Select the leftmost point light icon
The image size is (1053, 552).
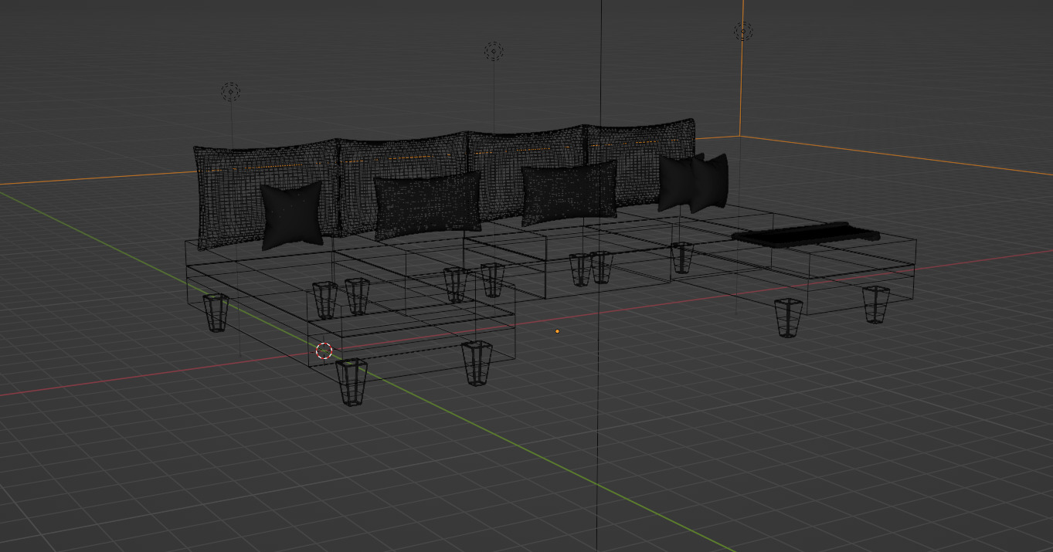231,93
